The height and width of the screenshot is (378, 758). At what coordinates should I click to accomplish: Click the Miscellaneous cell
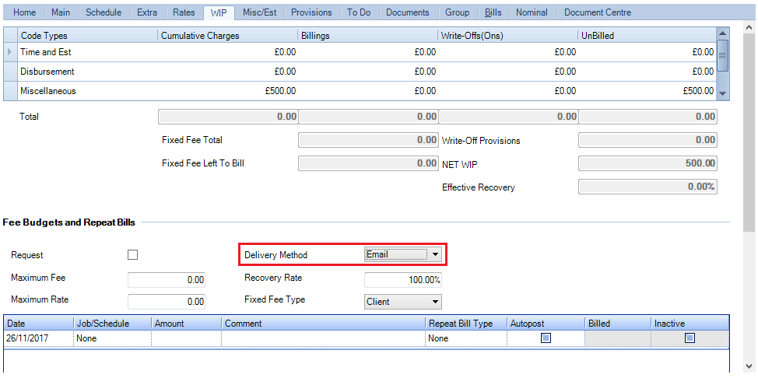coord(87,91)
